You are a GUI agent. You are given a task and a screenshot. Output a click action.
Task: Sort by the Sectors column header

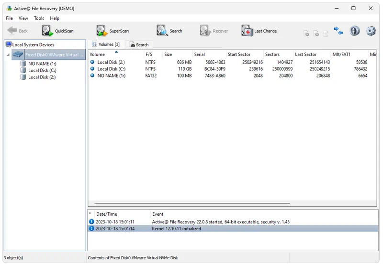point(279,55)
